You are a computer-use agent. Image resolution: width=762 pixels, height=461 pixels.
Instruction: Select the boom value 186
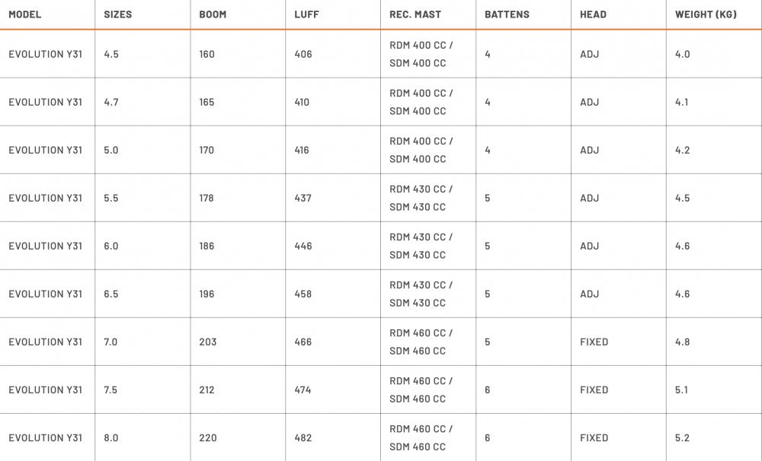coord(207,246)
